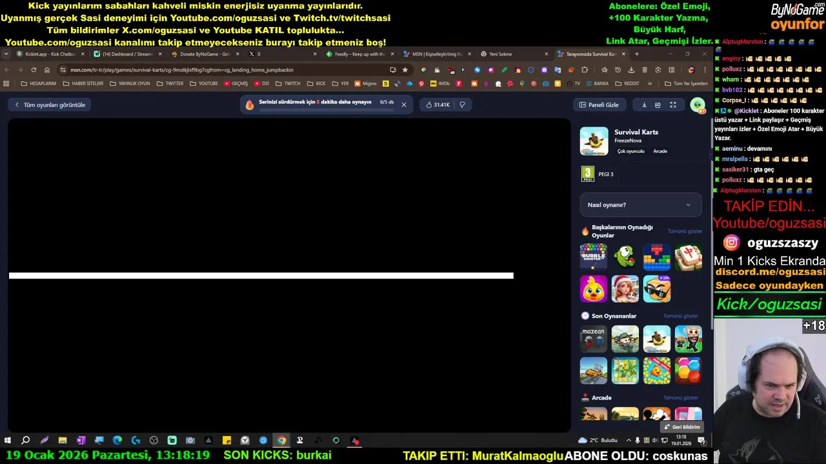Share the Survival Karts game
This screenshot has height=464, width=826.
(658, 105)
